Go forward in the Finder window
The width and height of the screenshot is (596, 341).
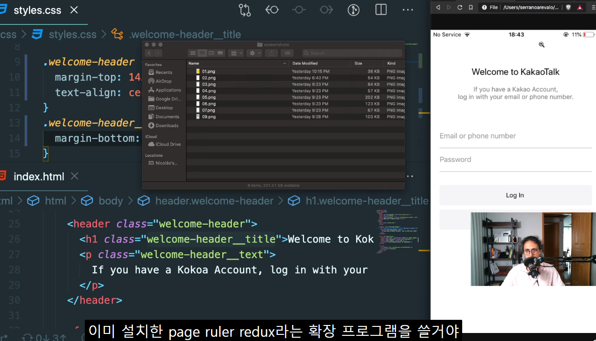point(158,53)
